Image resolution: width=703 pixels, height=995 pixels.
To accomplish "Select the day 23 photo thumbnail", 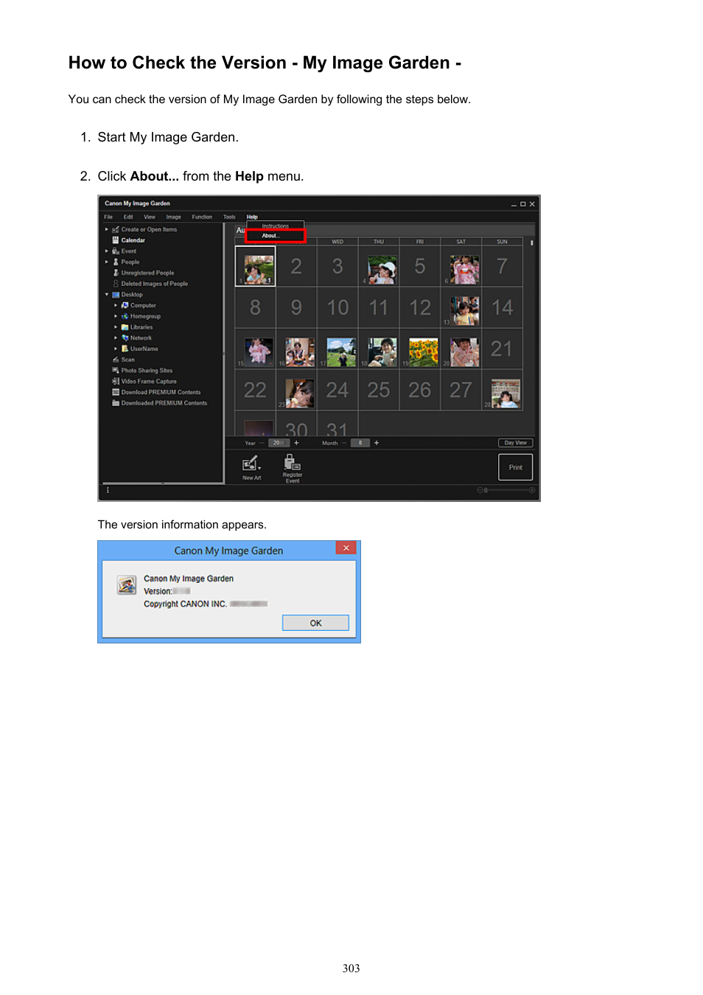I will [x=300, y=394].
